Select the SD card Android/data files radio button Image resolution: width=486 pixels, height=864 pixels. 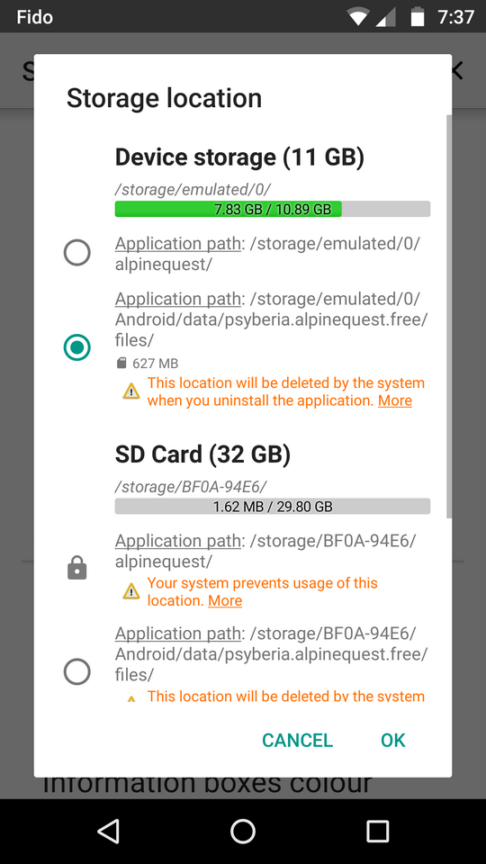[x=77, y=671]
